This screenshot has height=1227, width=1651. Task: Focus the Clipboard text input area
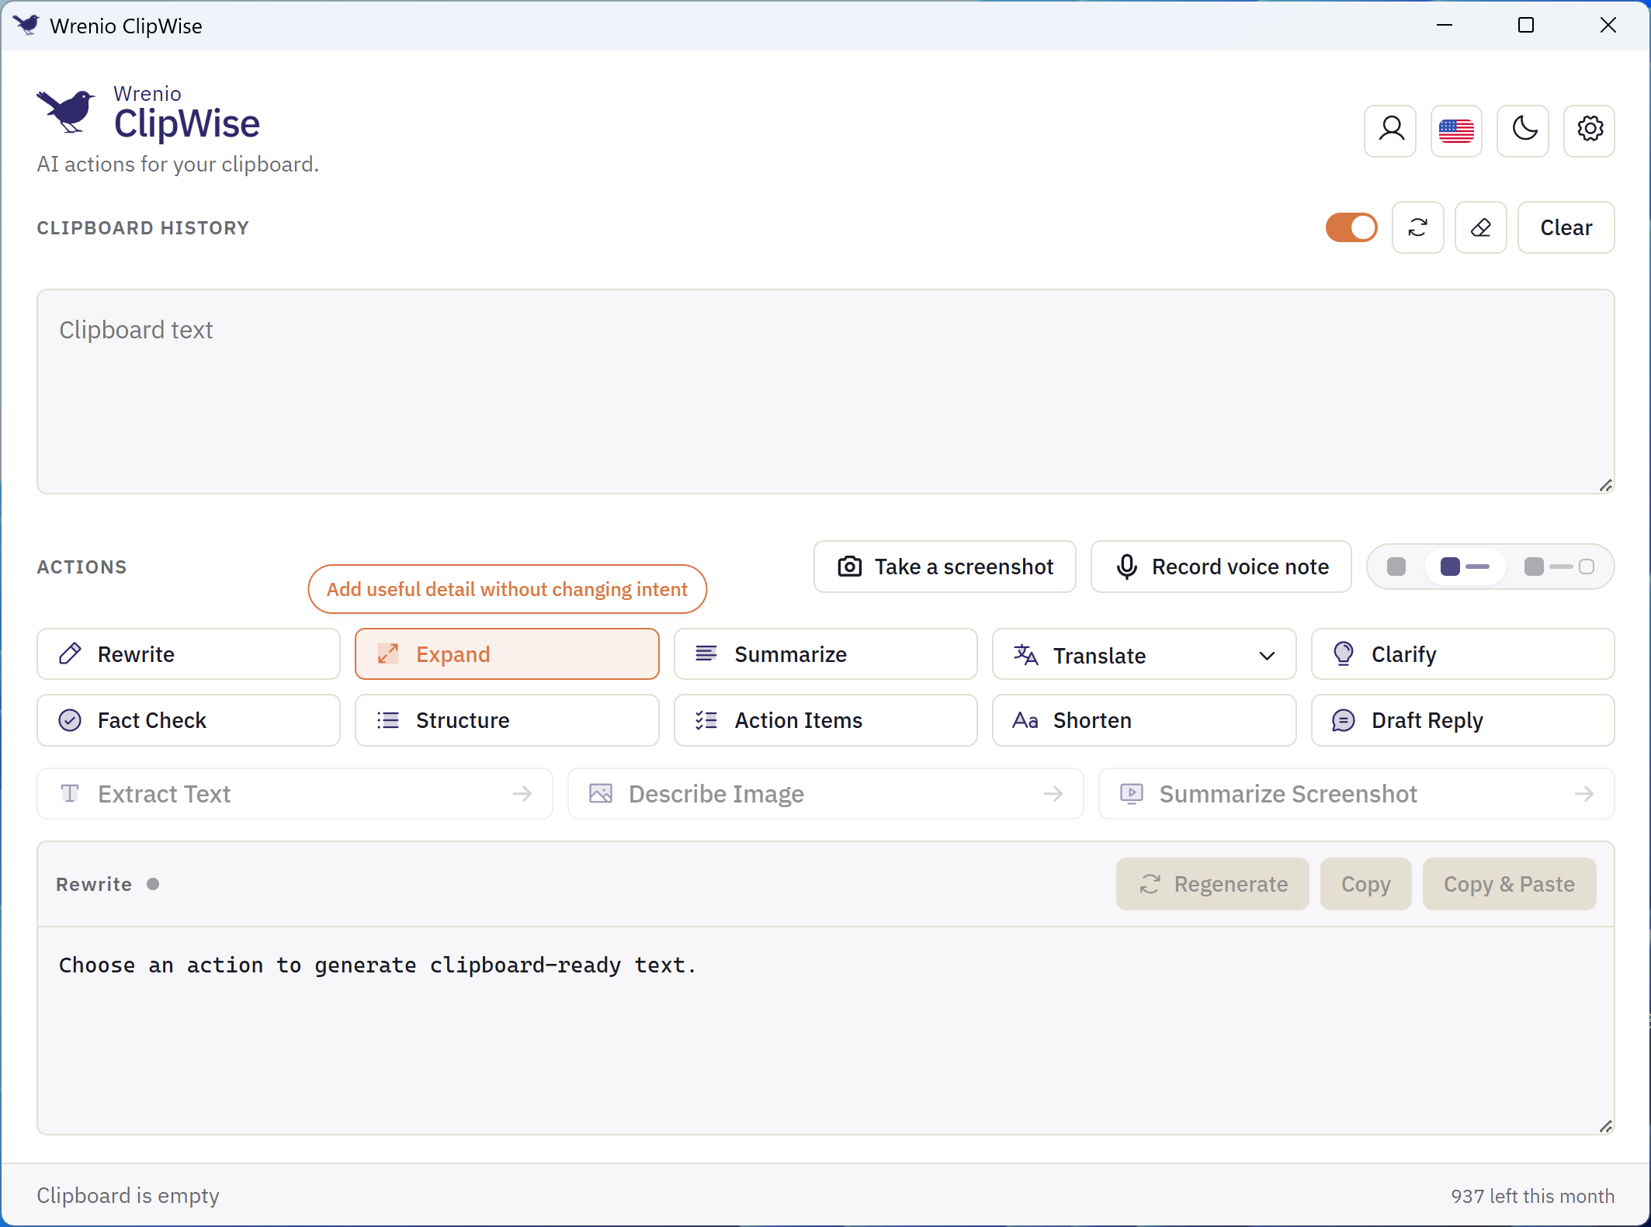pyautogui.click(x=825, y=392)
